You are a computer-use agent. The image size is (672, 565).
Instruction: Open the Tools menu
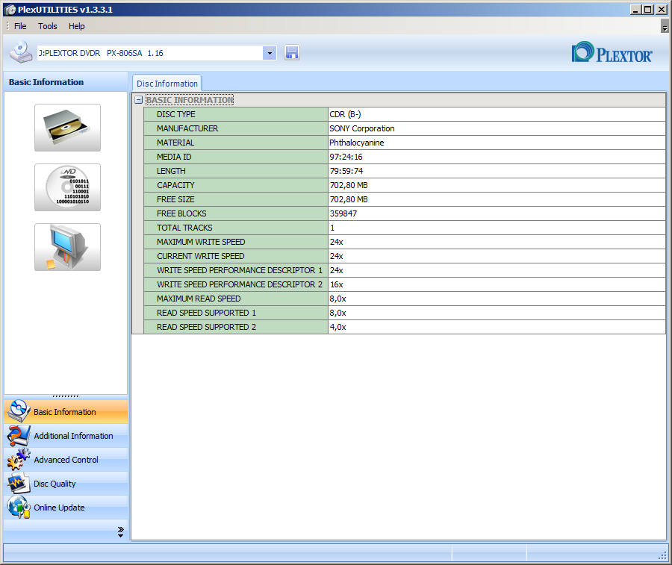pyautogui.click(x=48, y=26)
